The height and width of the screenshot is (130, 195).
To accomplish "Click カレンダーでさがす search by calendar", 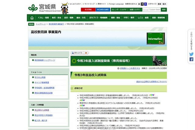I will 120,9.
